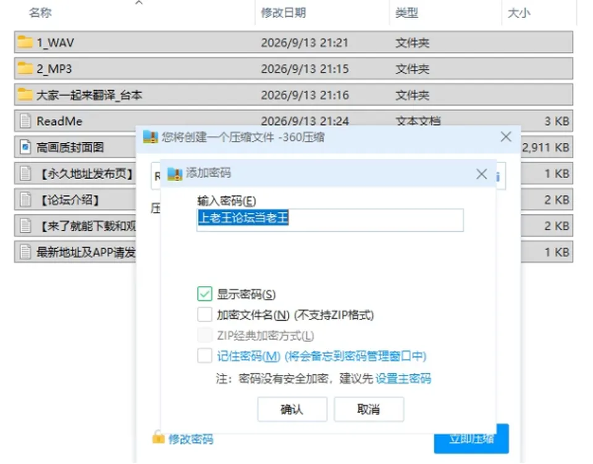Click the lock icon beside 修改密码
The image size is (593, 464).
tap(159, 437)
